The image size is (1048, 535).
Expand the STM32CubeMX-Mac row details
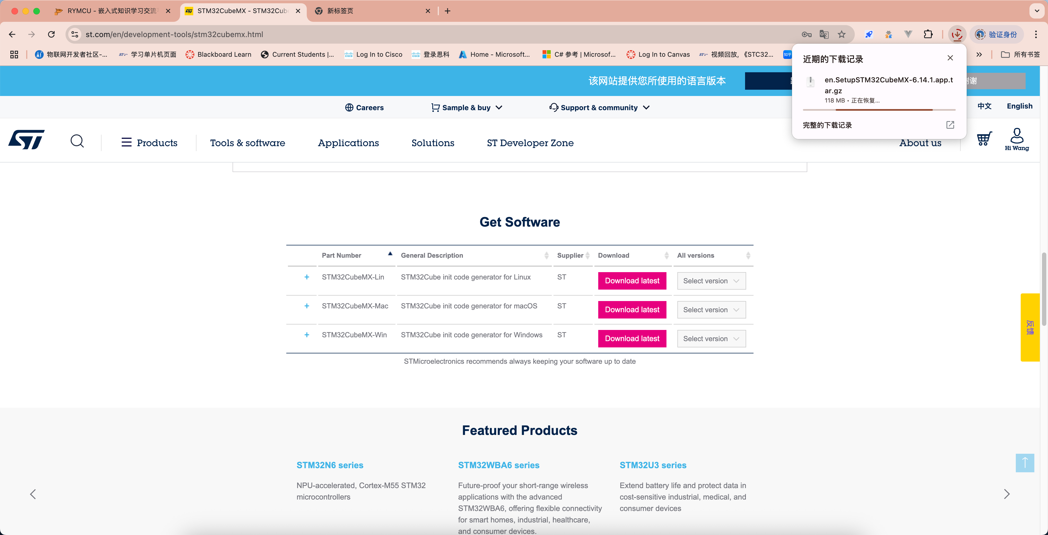pos(307,306)
